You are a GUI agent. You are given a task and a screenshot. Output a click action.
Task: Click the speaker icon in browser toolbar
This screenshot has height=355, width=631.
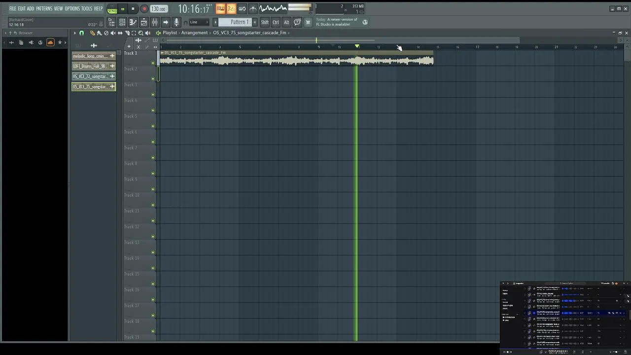pos(31,42)
